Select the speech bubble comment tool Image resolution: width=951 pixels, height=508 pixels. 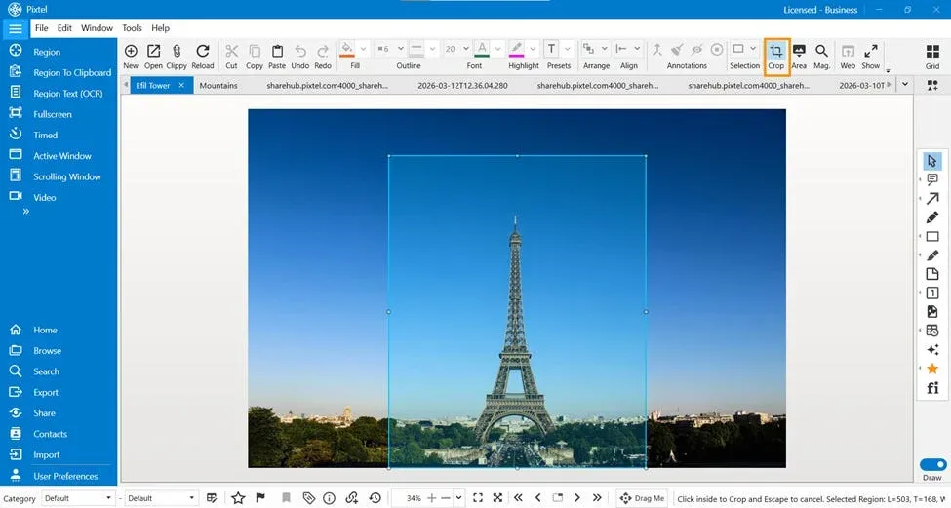[932, 179]
